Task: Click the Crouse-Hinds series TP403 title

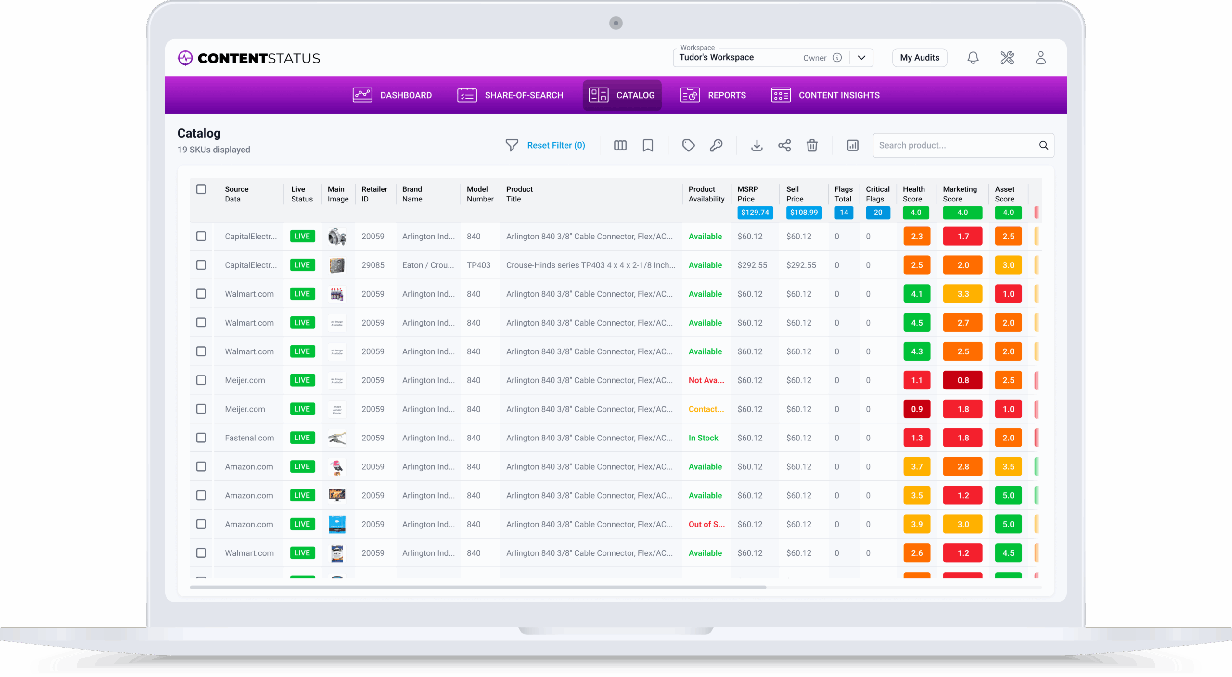Action: (x=590, y=265)
